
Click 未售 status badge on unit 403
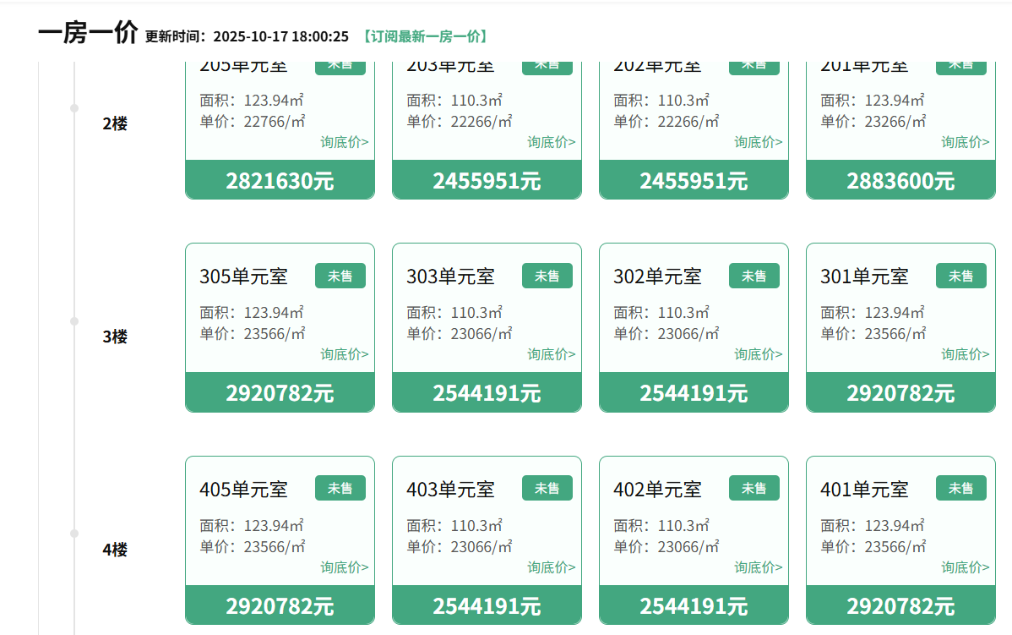547,488
